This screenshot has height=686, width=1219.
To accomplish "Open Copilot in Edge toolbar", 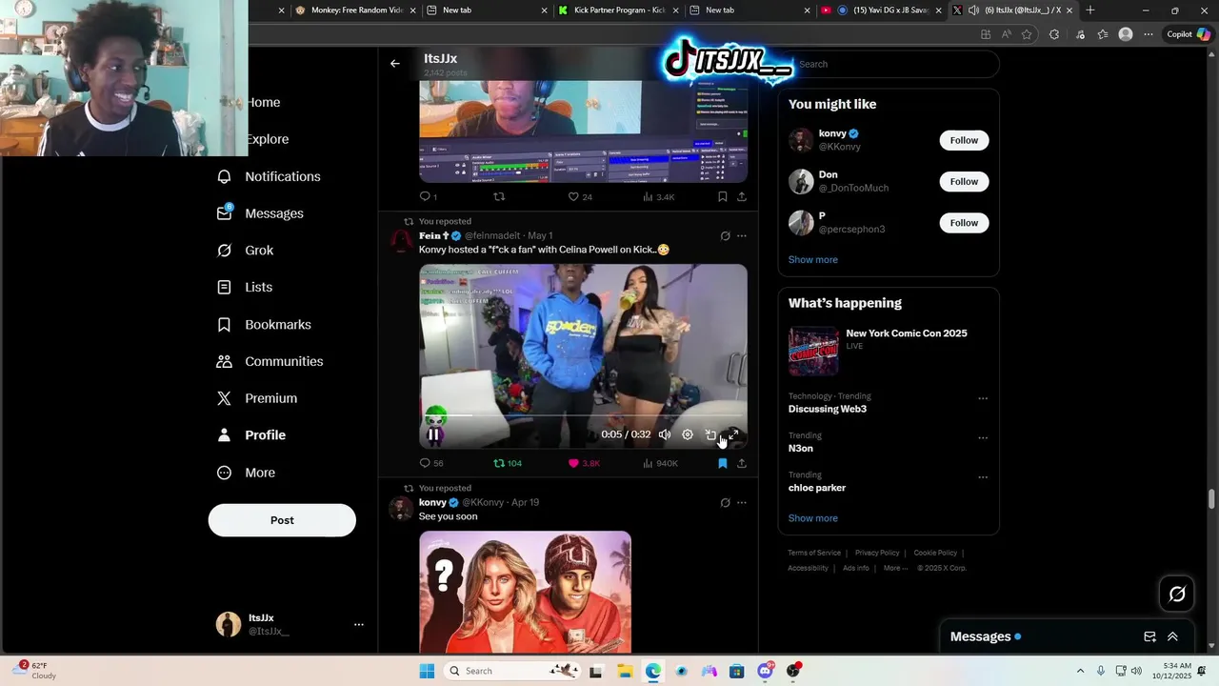I will point(1188,34).
